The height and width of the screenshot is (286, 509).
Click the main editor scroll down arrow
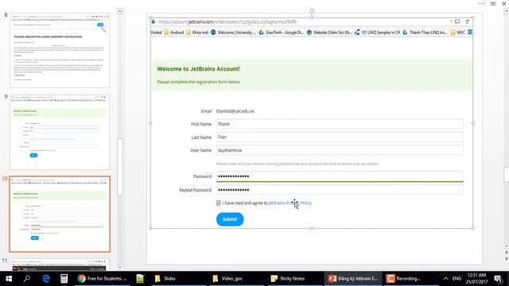click(506, 246)
